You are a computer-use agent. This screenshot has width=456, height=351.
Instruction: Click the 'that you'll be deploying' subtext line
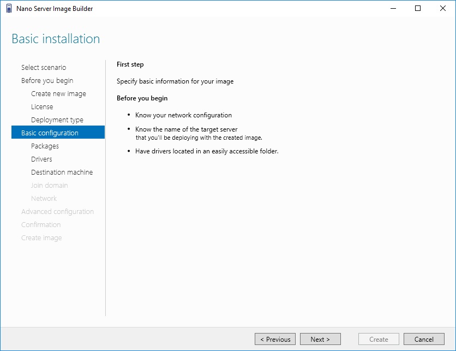(x=199, y=138)
